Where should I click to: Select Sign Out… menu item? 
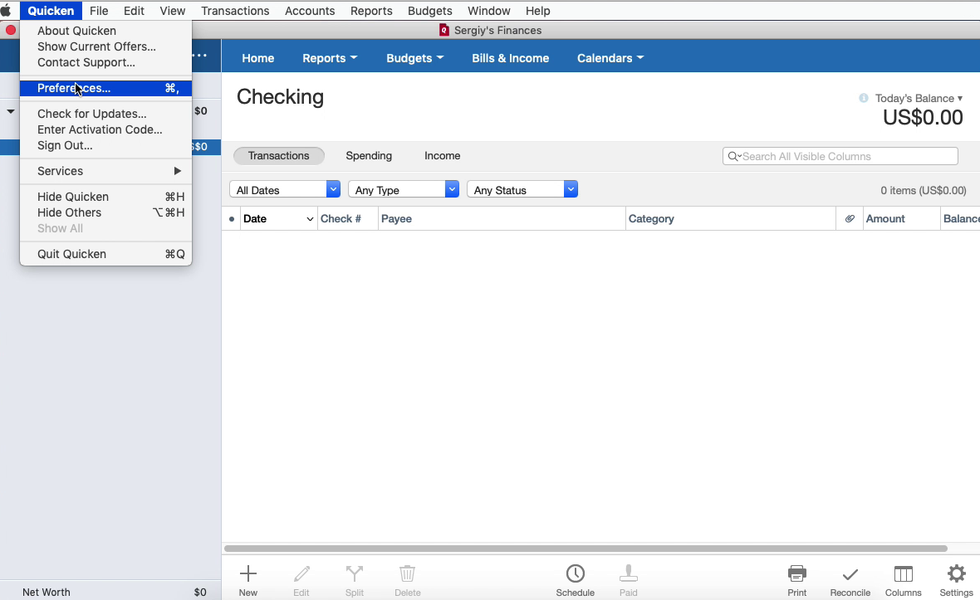coord(106,145)
